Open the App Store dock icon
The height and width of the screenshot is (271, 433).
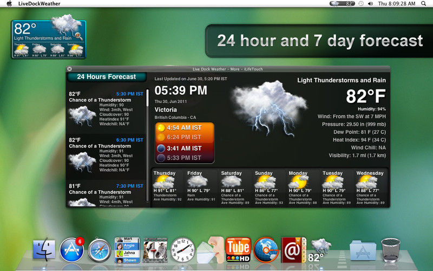[x=72, y=250]
